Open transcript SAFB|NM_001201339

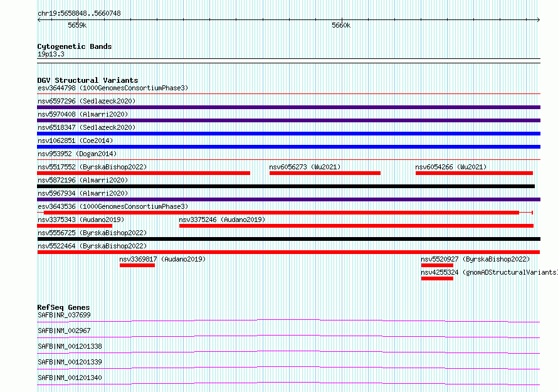(70, 362)
